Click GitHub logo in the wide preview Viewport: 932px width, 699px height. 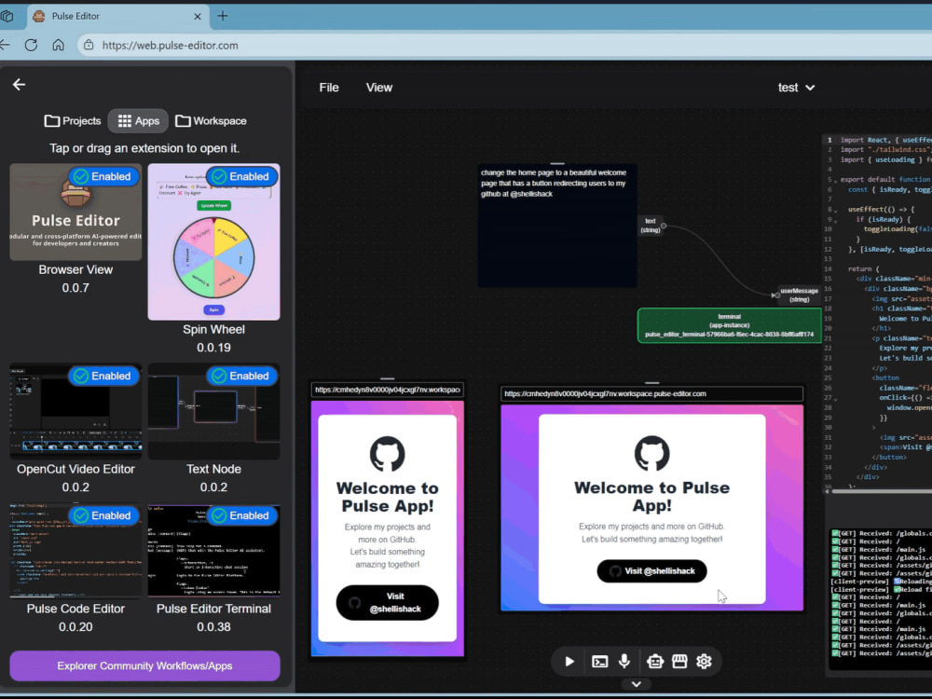click(651, 454)
